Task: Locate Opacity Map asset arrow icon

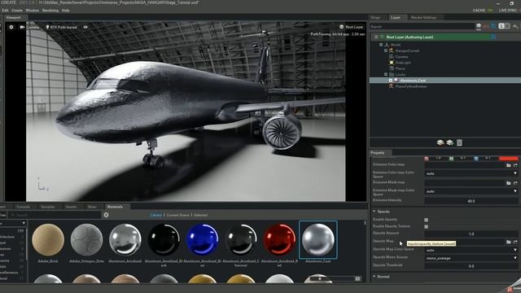Action: click(515, 243)
